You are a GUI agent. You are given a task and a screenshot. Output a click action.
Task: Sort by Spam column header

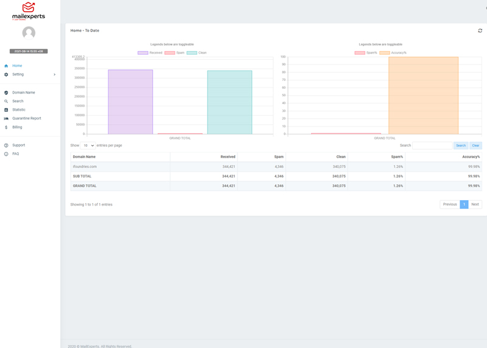(x=262, y=157)
